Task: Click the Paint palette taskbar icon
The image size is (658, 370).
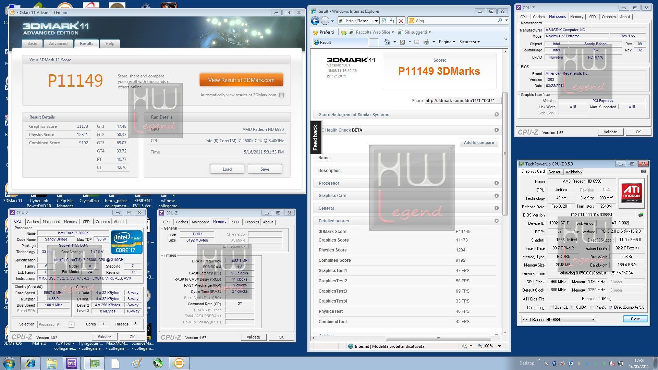Action: [x=136, y=363]
